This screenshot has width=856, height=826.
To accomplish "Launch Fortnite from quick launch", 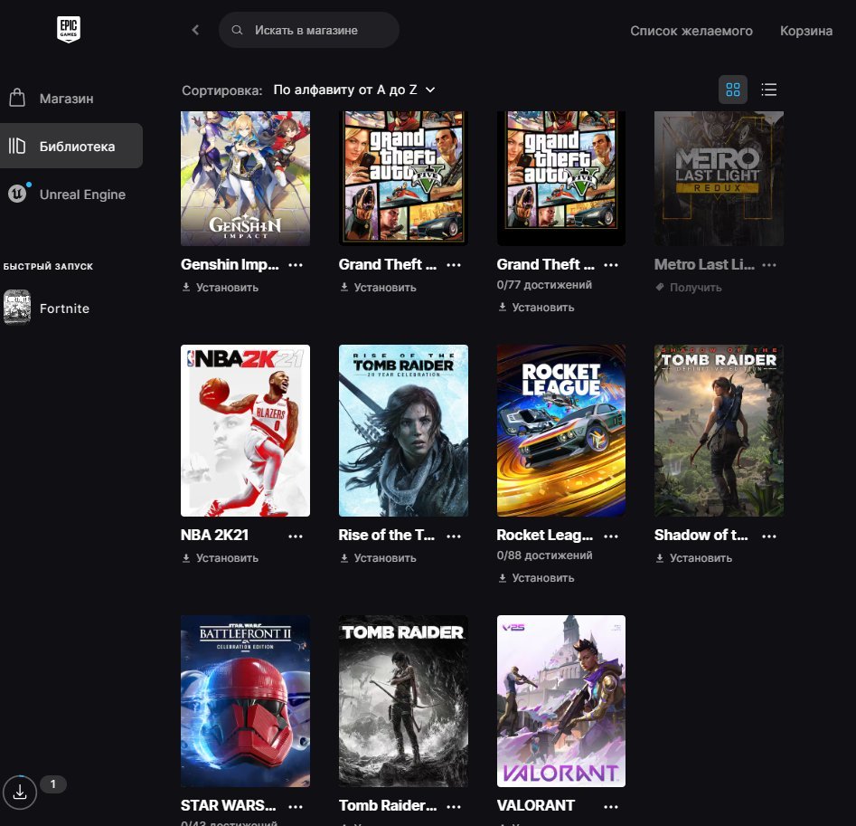I will pyautogui.click(x=64, y=309).
